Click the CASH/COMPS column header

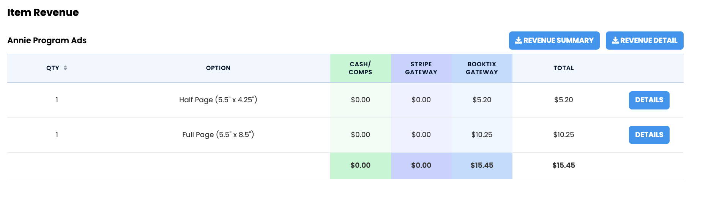coord(360,68)
